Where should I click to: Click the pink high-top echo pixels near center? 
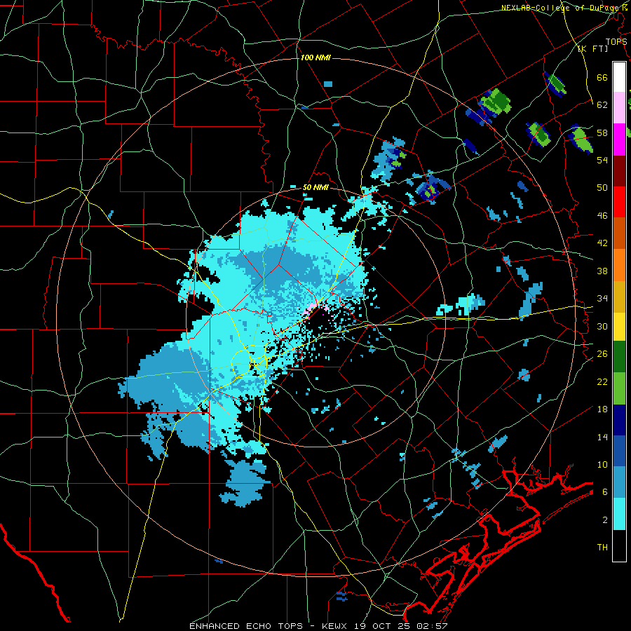[x=312, y=309]
